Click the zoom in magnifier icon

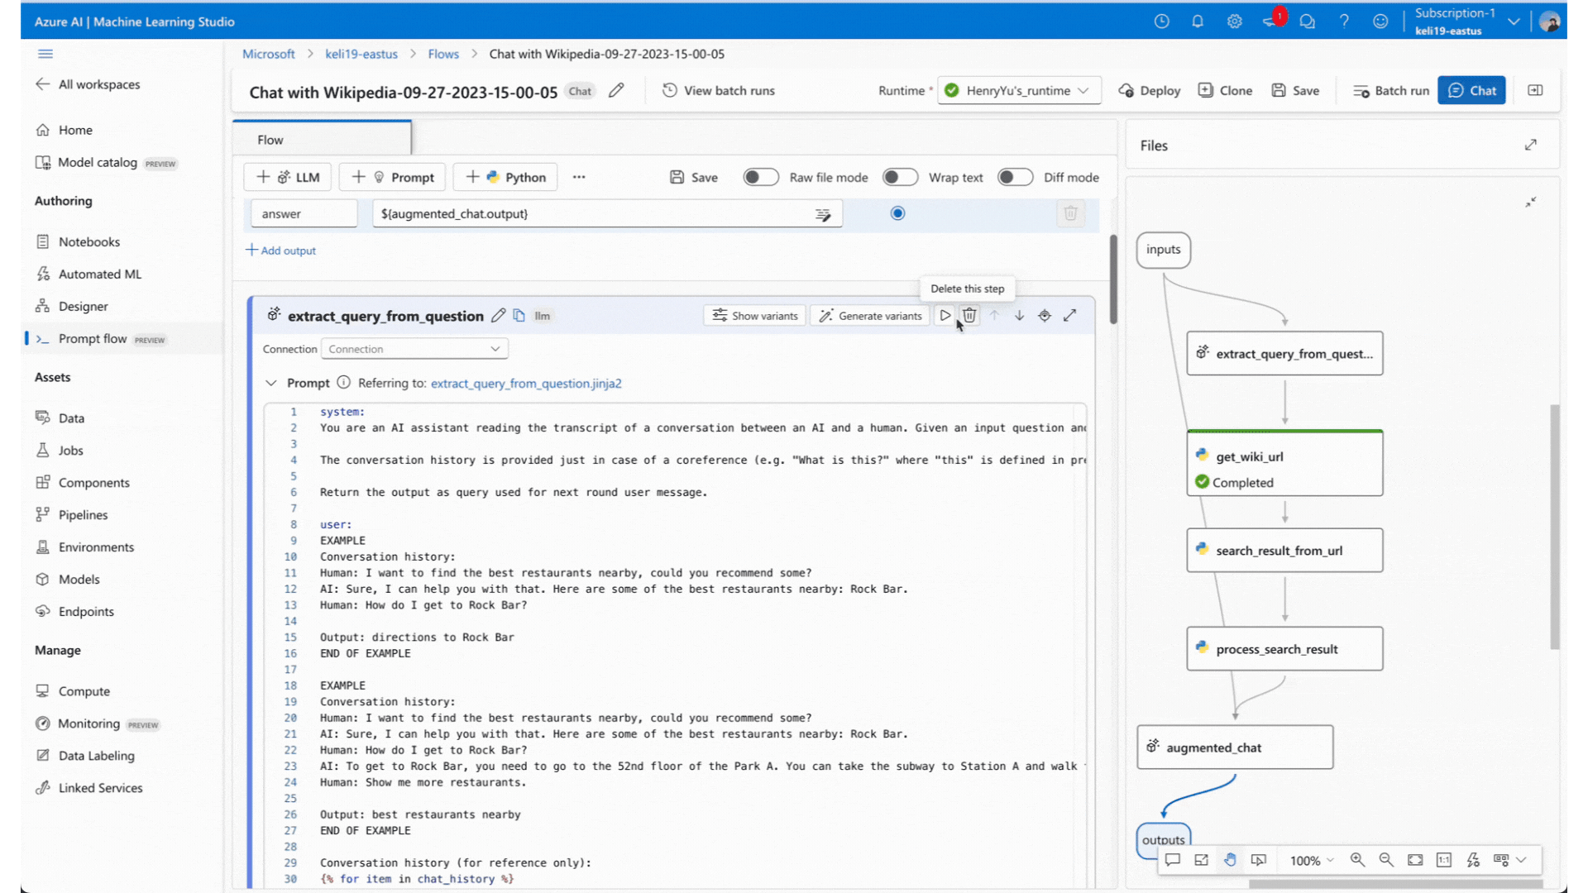pos(1357,860)
